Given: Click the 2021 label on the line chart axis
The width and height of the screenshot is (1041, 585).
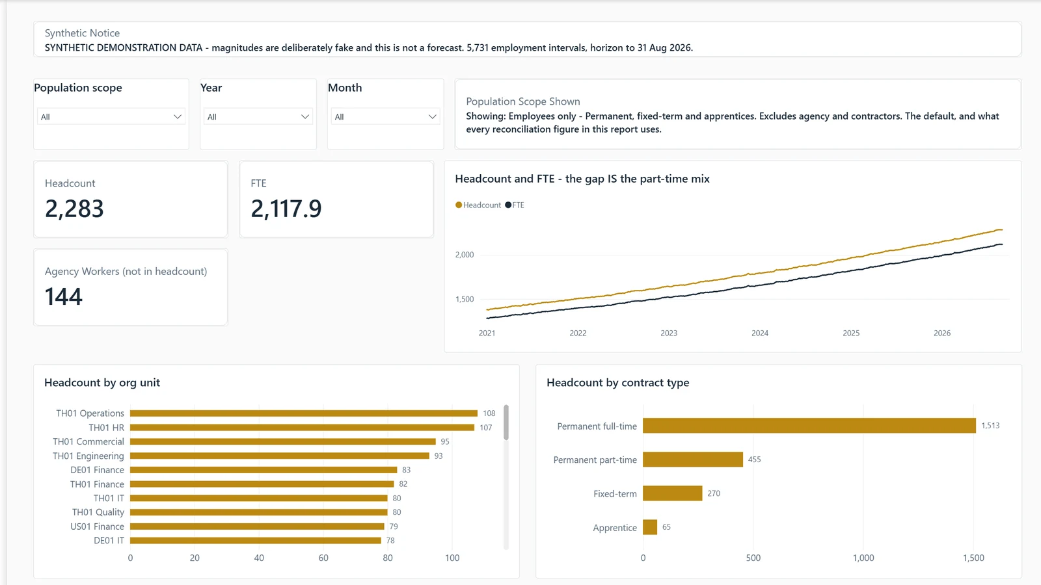Looking at the screenshot, I should (x=487, y=333).
